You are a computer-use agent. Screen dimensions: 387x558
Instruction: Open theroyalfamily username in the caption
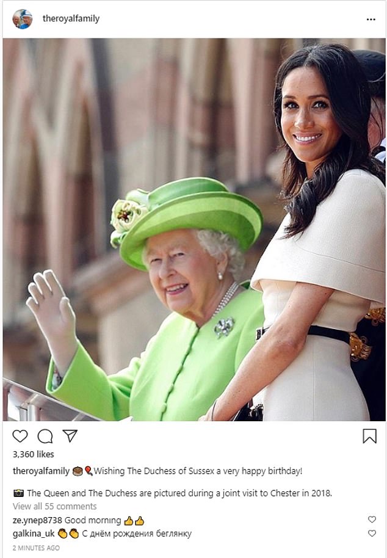coord(42,471)
